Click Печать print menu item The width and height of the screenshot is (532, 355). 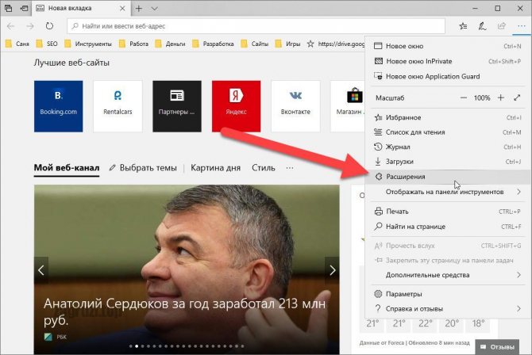click(x=448, y=212)
